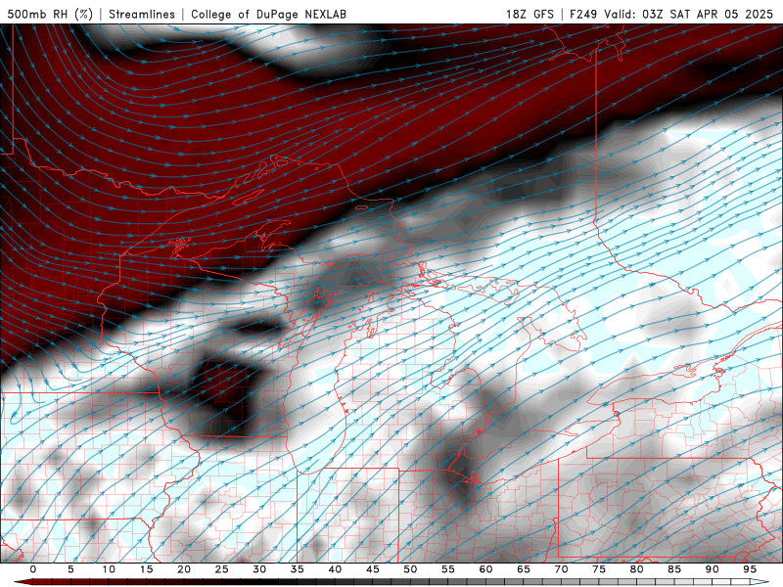The width and height of the screenshot is (783, 587).
Task: Click the '35' legend value
Action: pyautogui.click(x=298, y=569)
